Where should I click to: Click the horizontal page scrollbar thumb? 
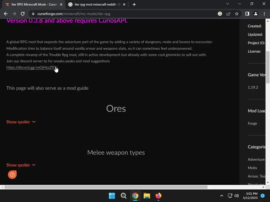click(106, 187)
